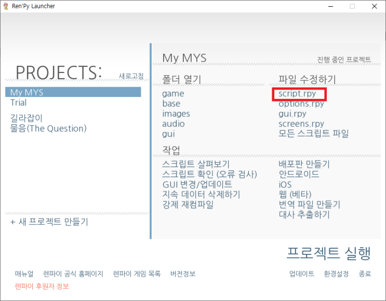386x301 pixels.
Task: Open 버전정보
Action: tap(183, 274)
